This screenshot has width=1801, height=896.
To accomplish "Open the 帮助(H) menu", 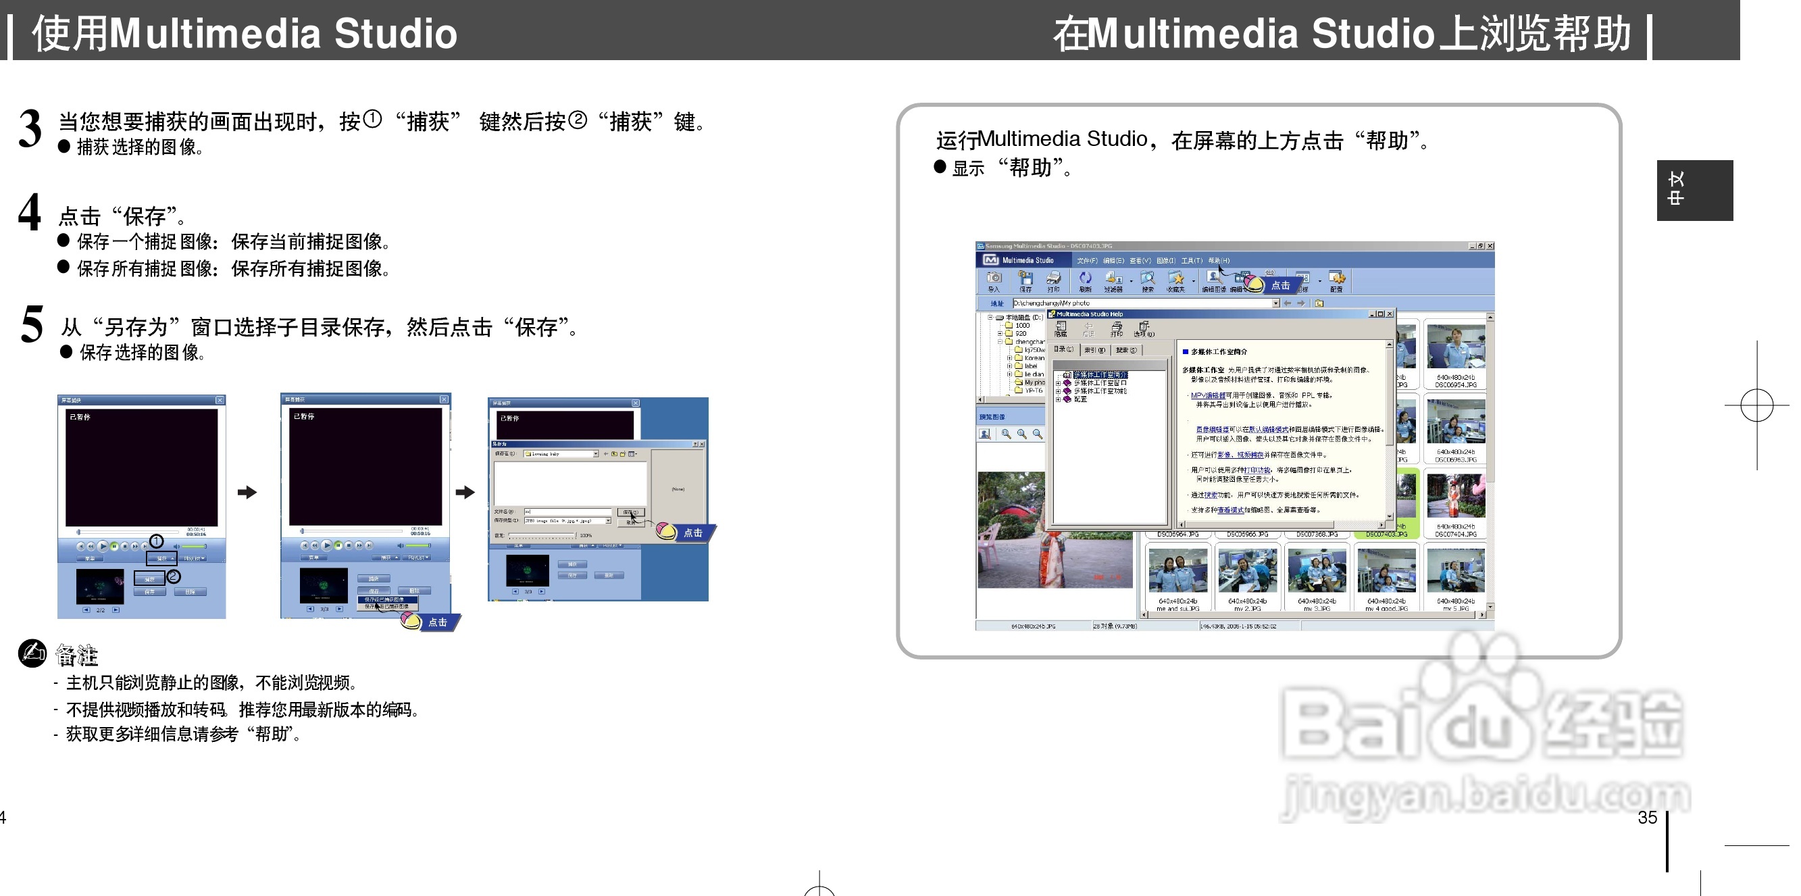I will point(1218,261).
